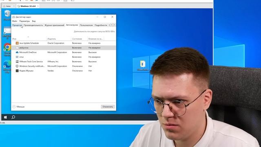This screenshot has height=147, width=261.
Task: Switch to the Пользователи tab
Action: click(x=86, y=25)
